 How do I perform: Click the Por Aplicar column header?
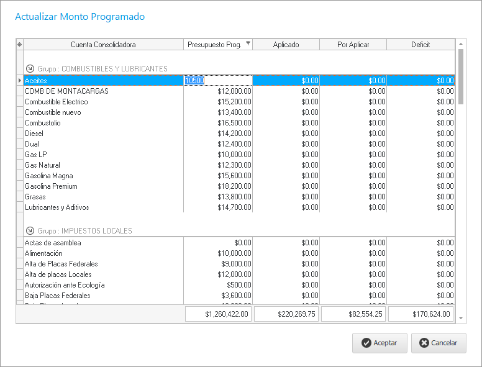(x=353, y=45)
